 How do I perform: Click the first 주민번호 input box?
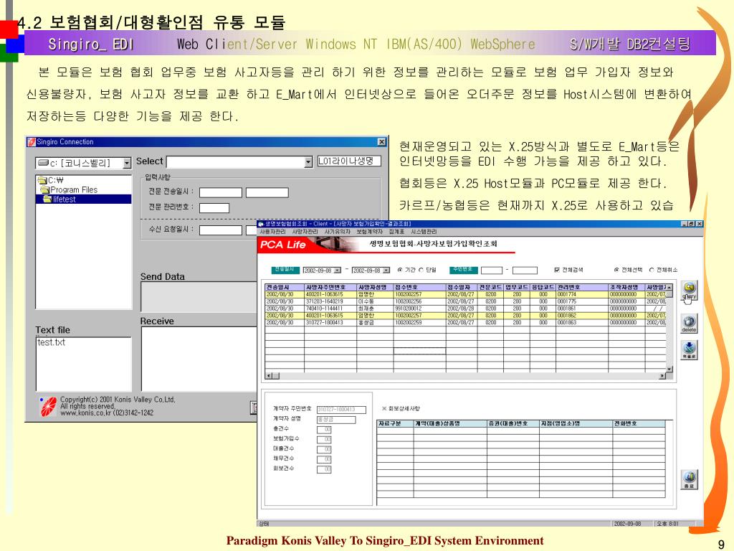[492, 270]
